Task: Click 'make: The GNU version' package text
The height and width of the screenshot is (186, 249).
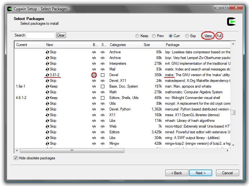Action: (197, 75)
